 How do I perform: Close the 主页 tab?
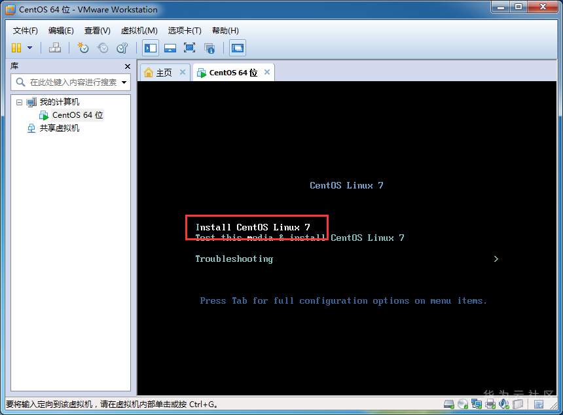click(183, 72)
